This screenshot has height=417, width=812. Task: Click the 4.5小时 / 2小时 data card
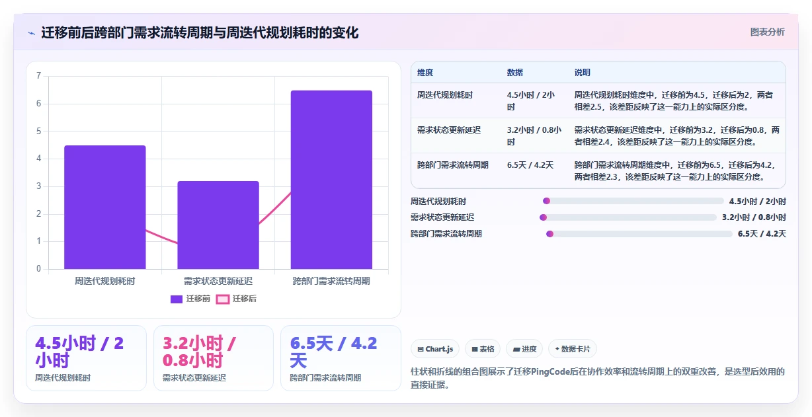click(x=86, y=358)
